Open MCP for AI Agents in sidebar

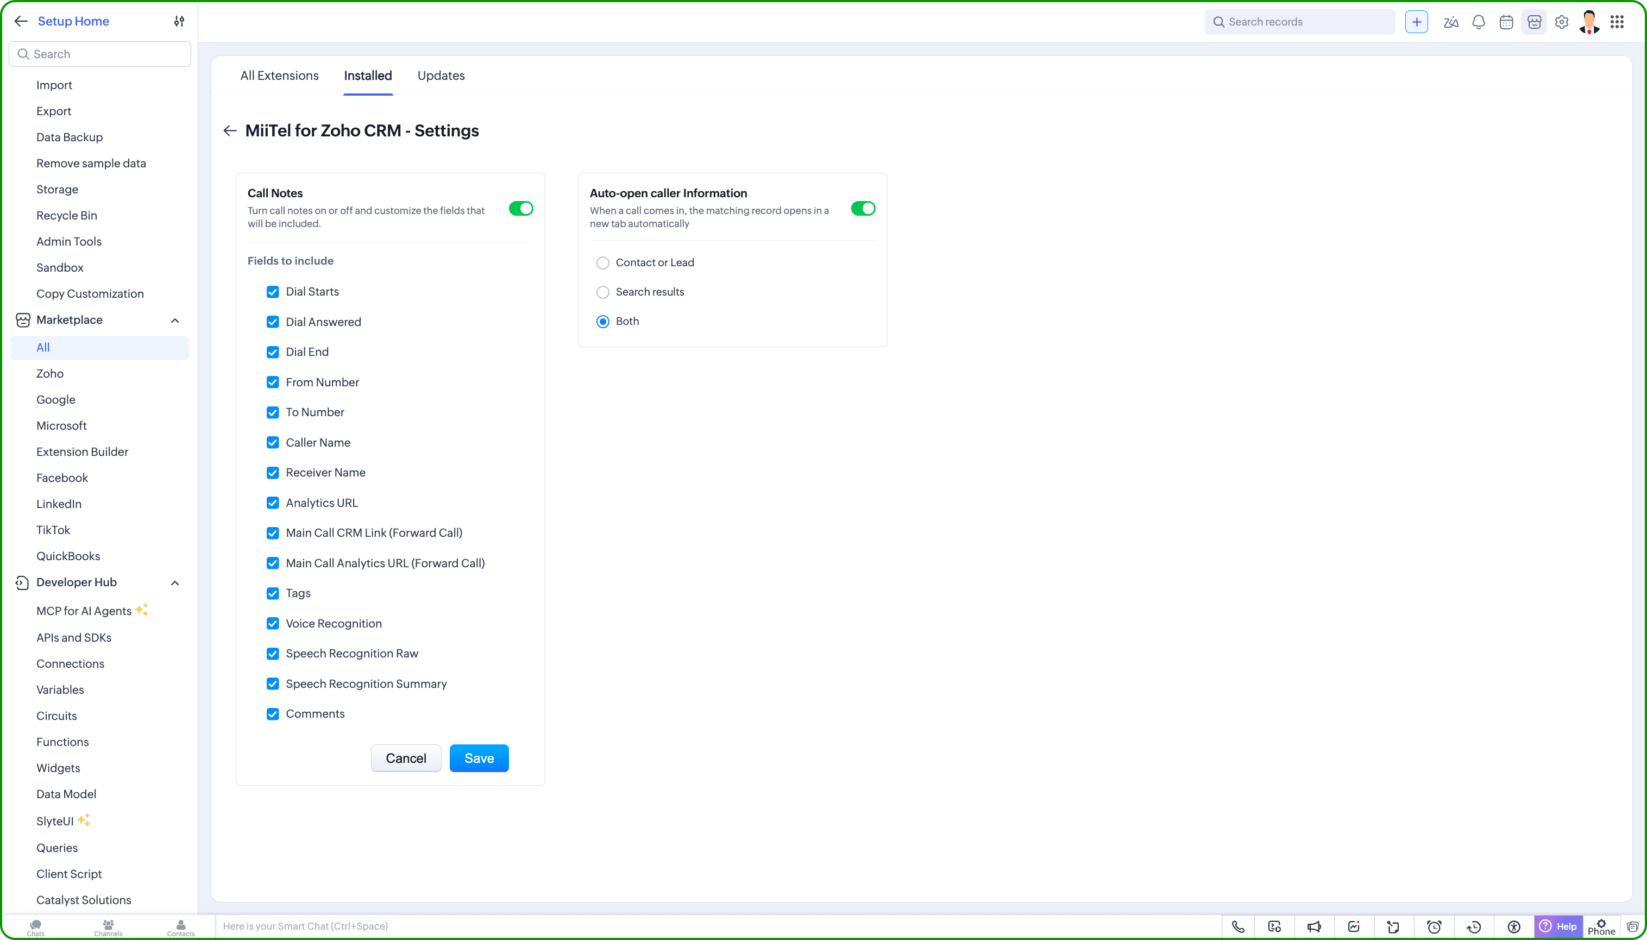[84, 611]
